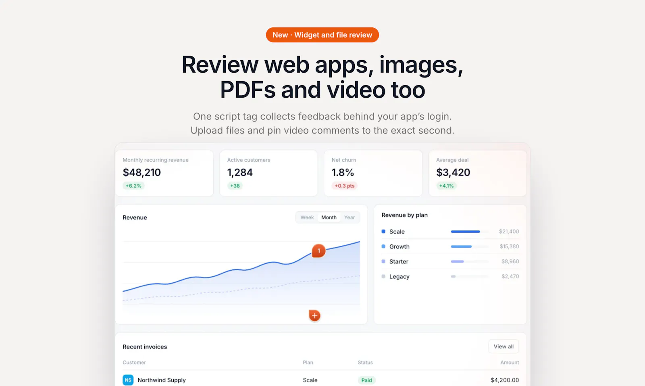The width and height of the screenshot is (645, 386).
Task: Click the Starter plan legend dot
Action: [x=383, y=261]
